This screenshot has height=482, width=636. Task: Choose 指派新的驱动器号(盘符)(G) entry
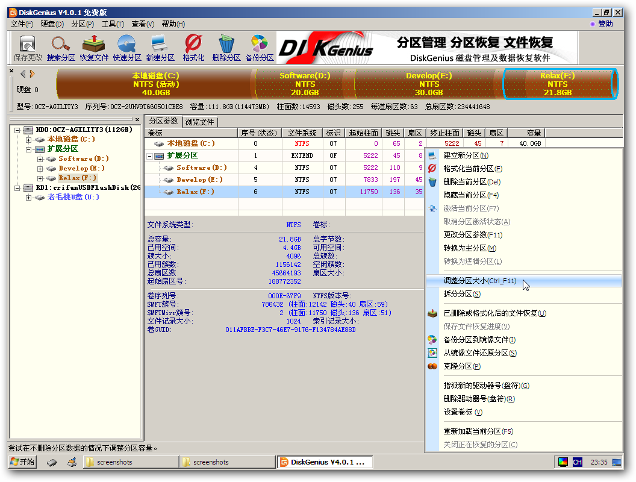click(523, 386)
